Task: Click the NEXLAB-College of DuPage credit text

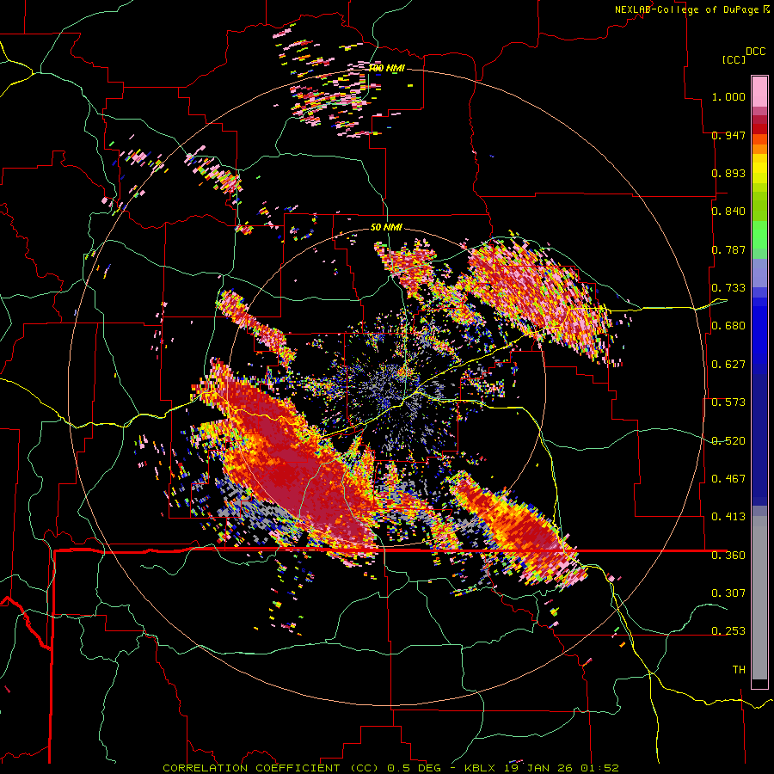Action: pyautogui.click(x=688, y=9)
